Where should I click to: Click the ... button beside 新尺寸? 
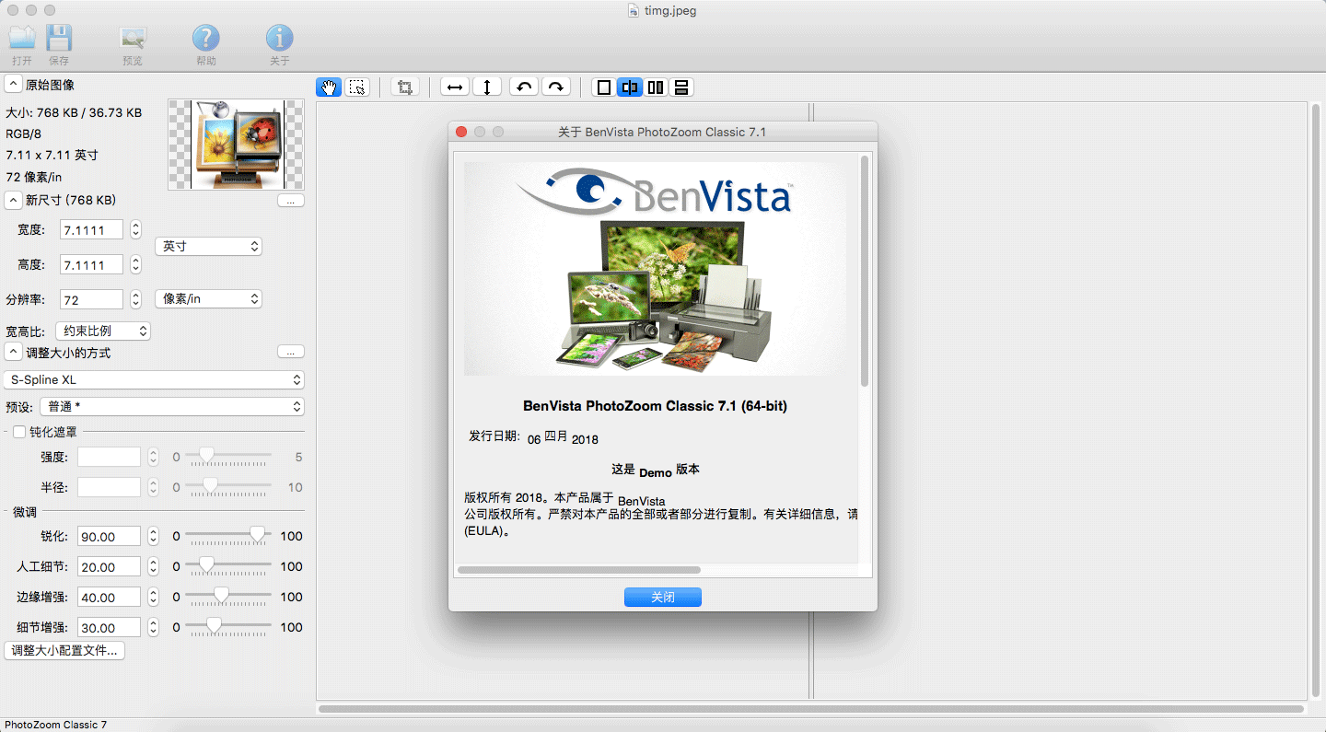tap(290, 201)
